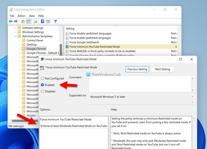Select the Mozilla tree item
The image size is (207, 149).
tap(31, 116)
